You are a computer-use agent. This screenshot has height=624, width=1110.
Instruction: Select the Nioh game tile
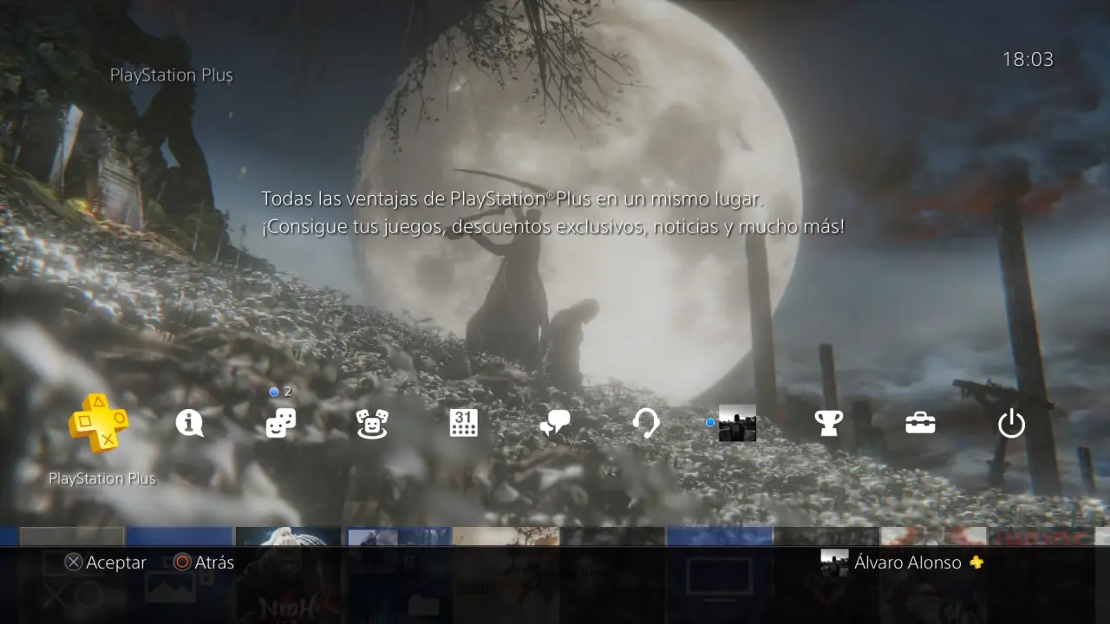(x=288, y=572)
